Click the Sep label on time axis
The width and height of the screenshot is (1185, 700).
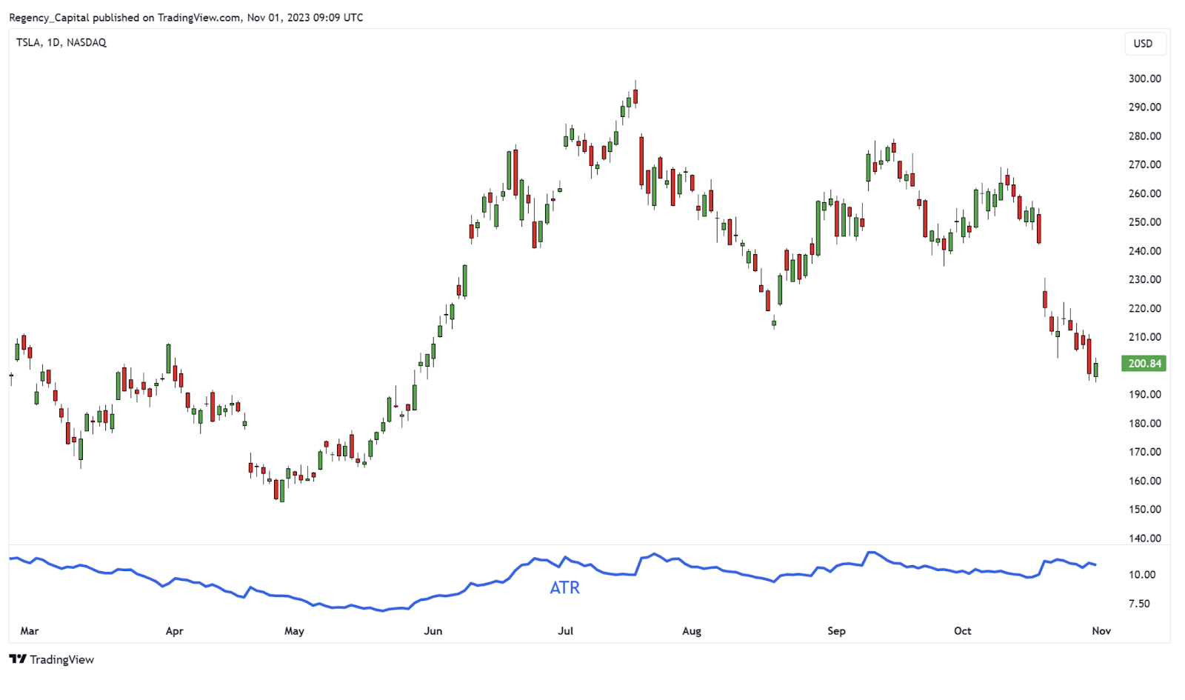tap(836, 630)
